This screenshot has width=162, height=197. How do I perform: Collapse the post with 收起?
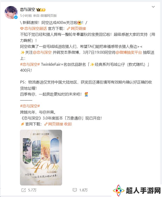tap(68, 124)
